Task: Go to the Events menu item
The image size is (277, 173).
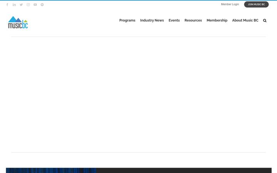Action: (174, 20)
